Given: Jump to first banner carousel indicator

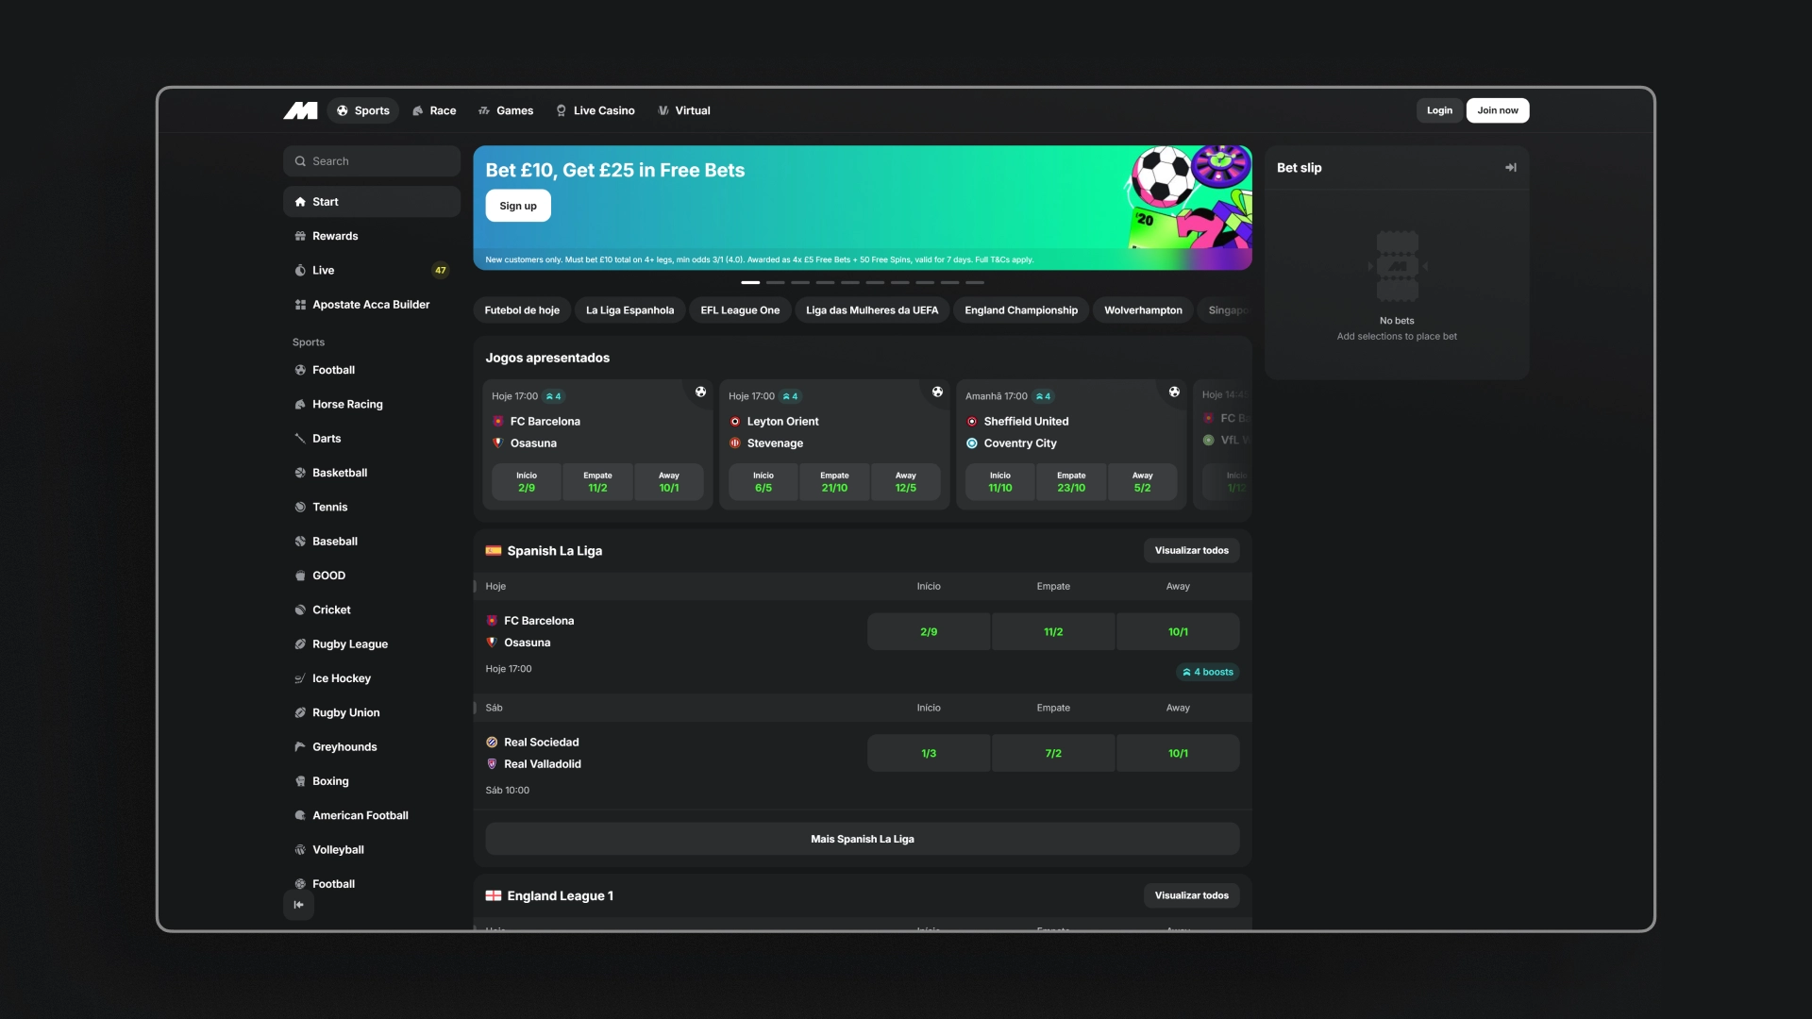Looking at the screenshot, I should (x=750, y=282).
